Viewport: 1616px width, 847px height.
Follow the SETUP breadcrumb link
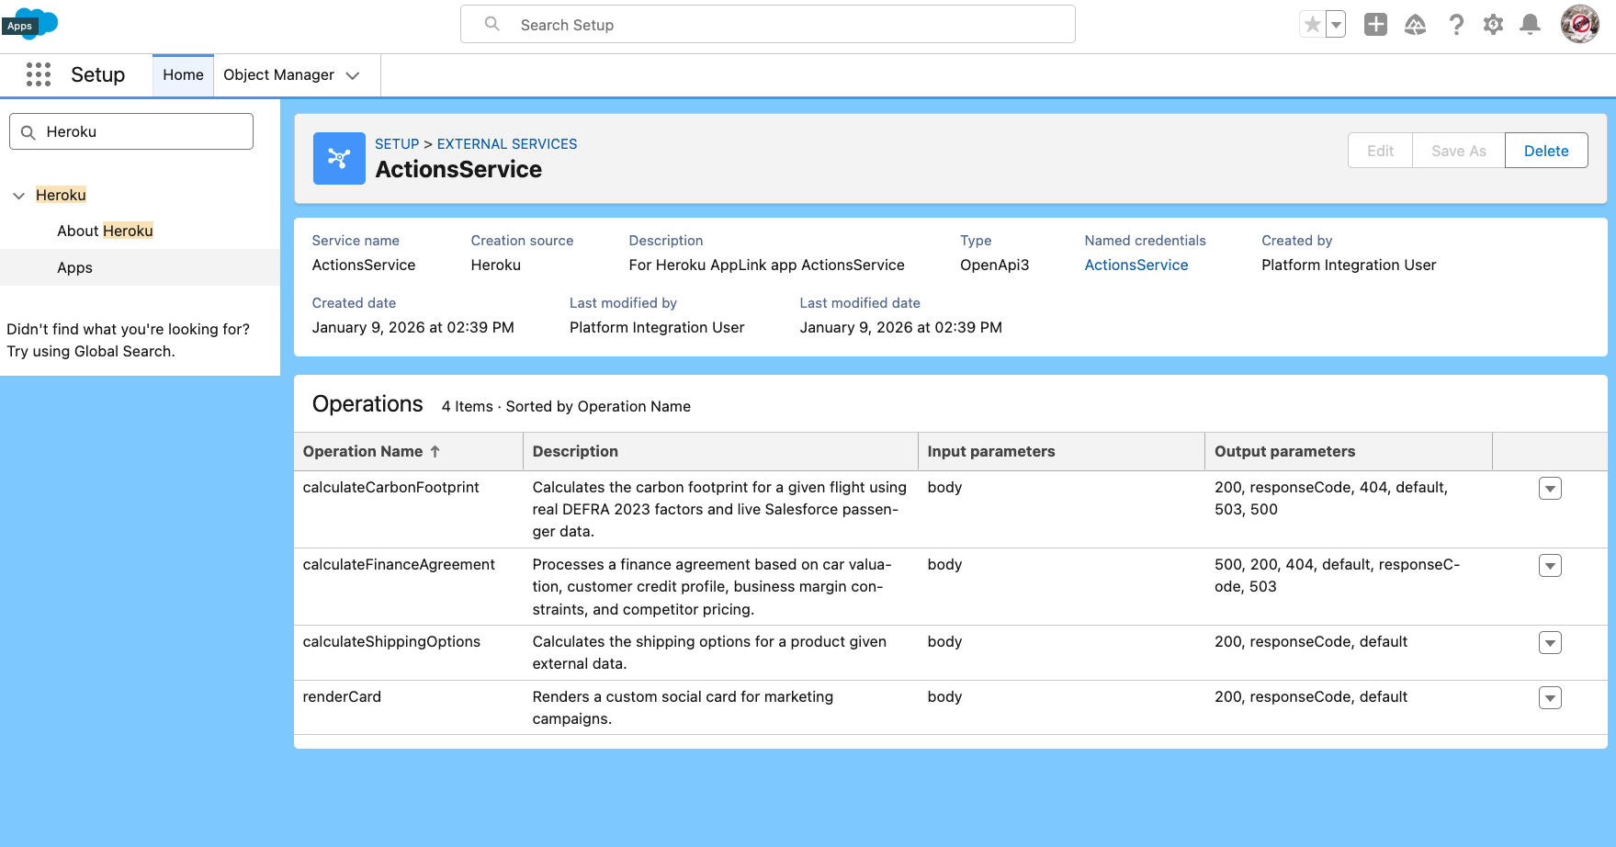tap(397, 144)
